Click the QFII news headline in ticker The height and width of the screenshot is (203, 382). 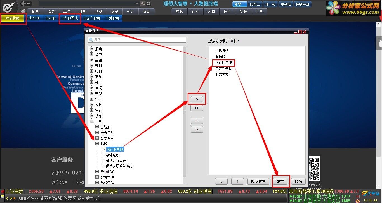pyautogui.click(x=61, y=199)
